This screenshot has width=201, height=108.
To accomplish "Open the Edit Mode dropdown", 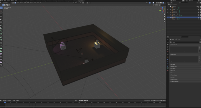I will [7, 3].
